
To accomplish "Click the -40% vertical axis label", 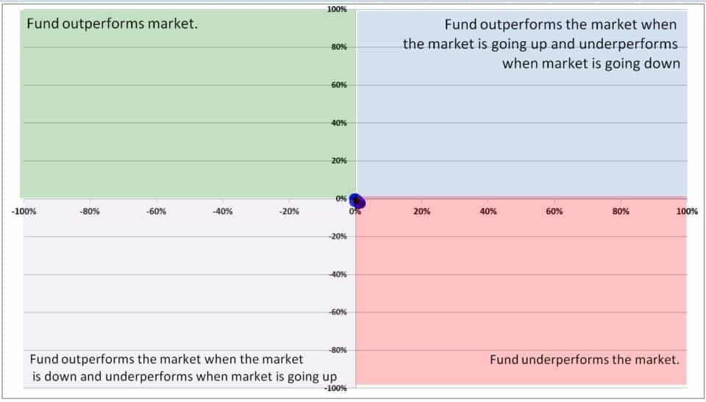I will [338, 274].
